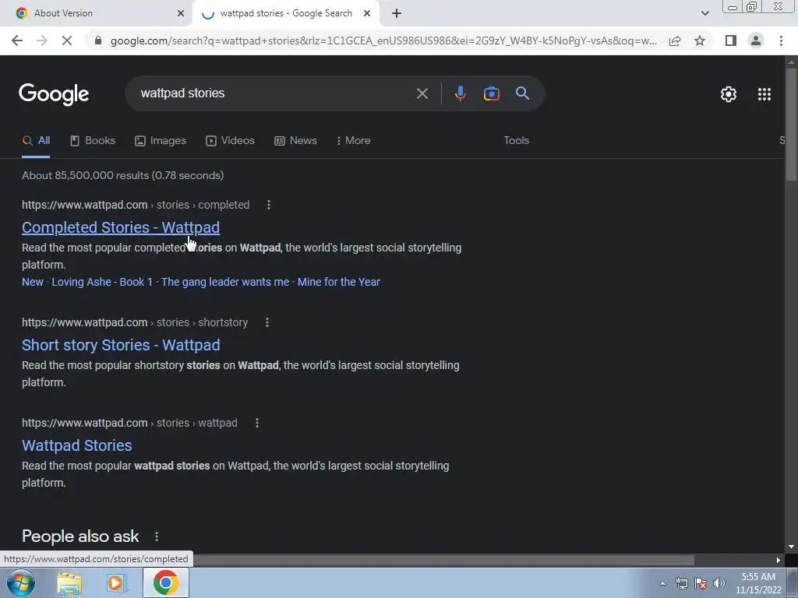Click the vertical scrollbar thumb
Viewport: 798px width, 598px height.
pyautogui.click(x=791, y=124)
